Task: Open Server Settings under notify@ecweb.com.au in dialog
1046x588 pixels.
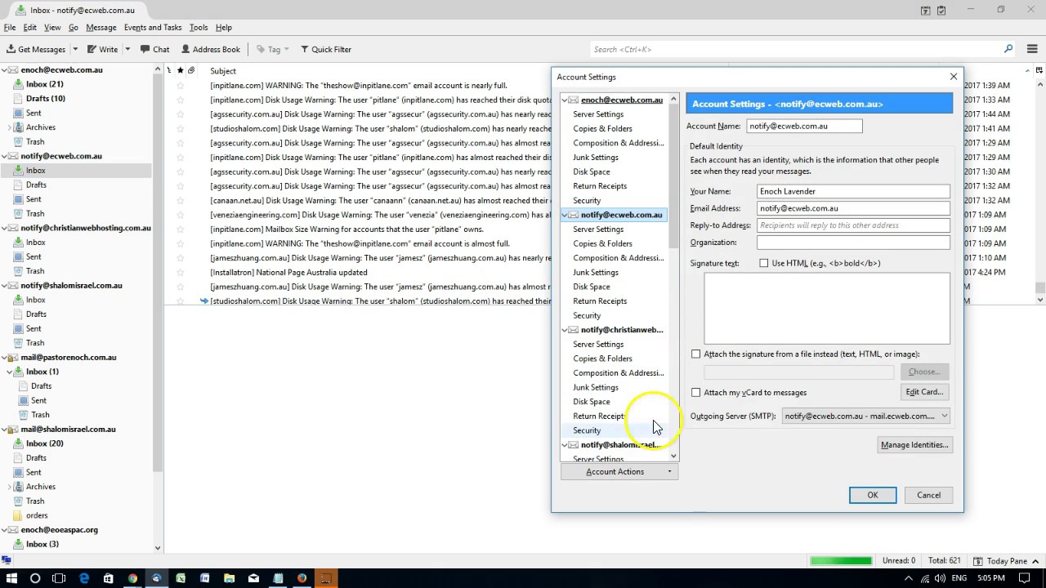Action: click(x=598, y=229)
